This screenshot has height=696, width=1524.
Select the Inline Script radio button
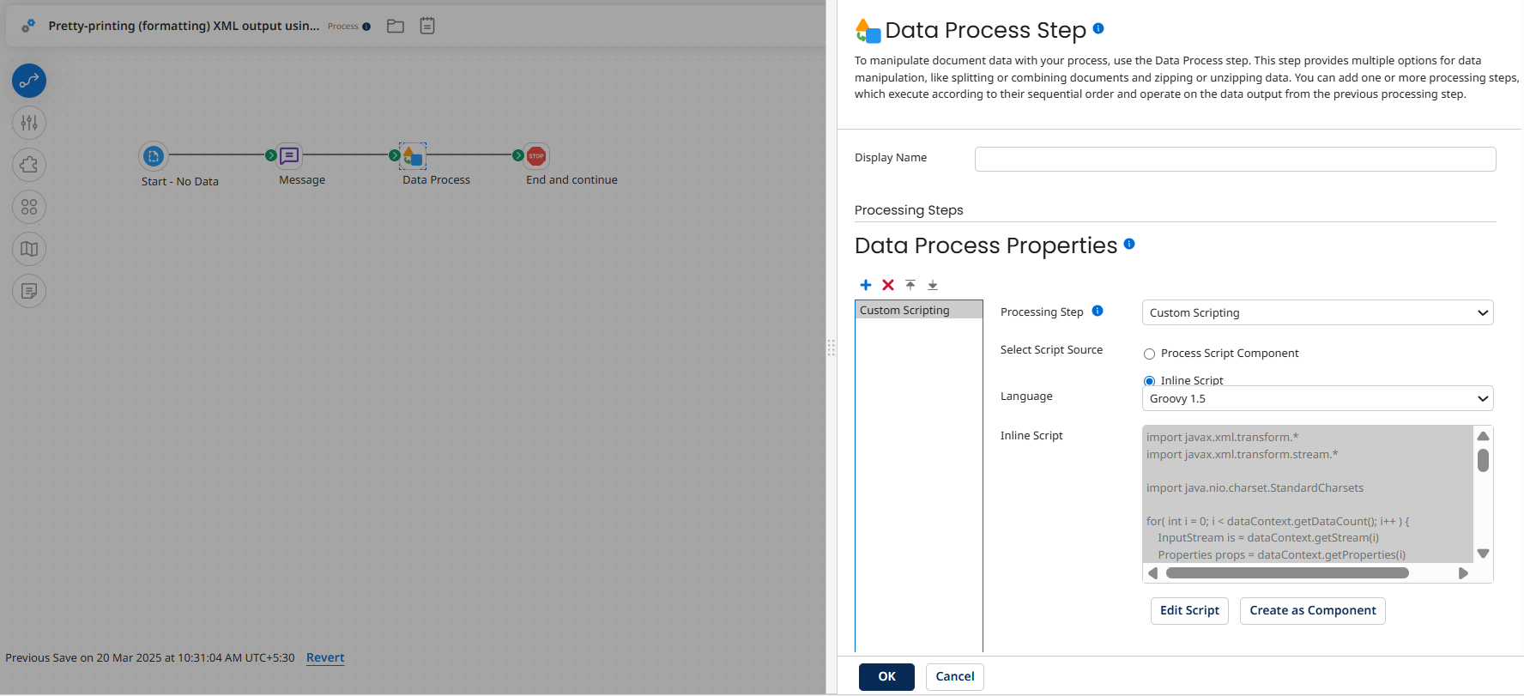[x=1149, y=381]
